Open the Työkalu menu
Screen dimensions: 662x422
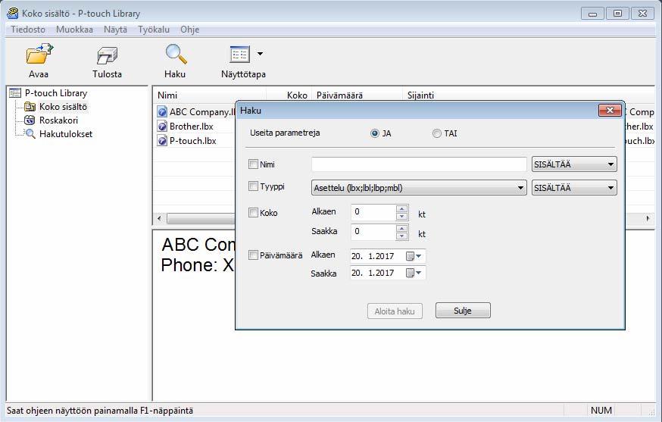pyautogui.click(x=154, y=30)
